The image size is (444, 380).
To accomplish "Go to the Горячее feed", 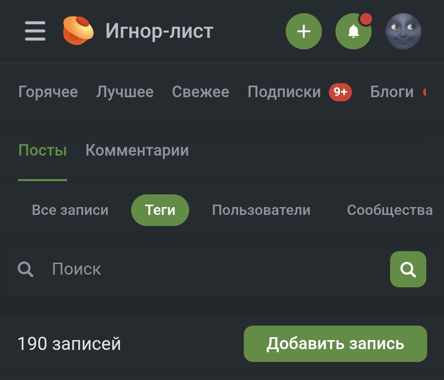I will click(x=48, y=92).
